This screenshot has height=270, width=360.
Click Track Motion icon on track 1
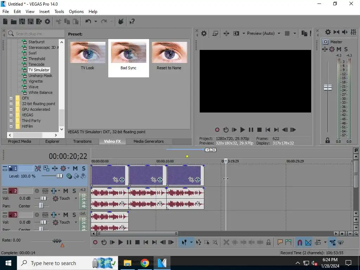(46, 168)
